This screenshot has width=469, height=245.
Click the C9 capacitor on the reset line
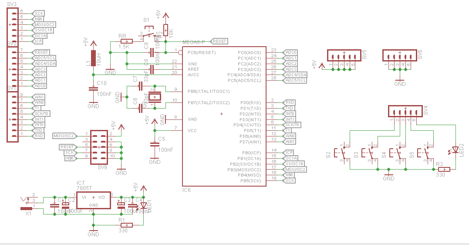(152, 52)
